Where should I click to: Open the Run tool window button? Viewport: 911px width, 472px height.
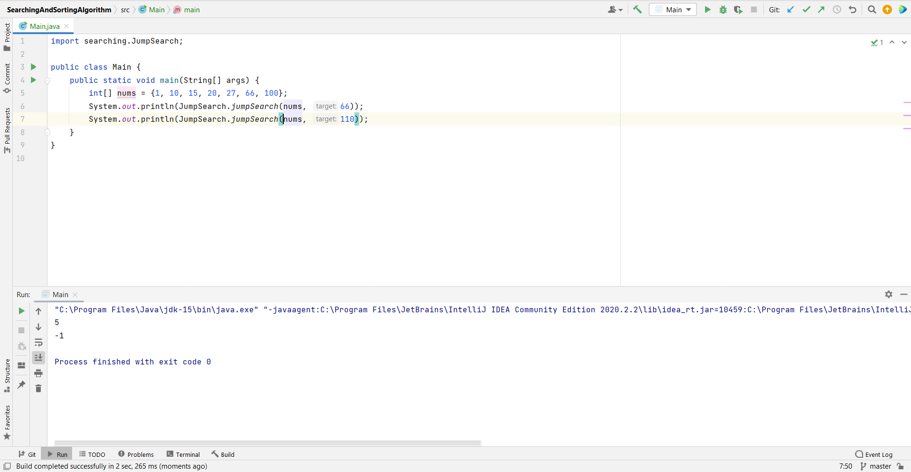[x=57, y=454]
